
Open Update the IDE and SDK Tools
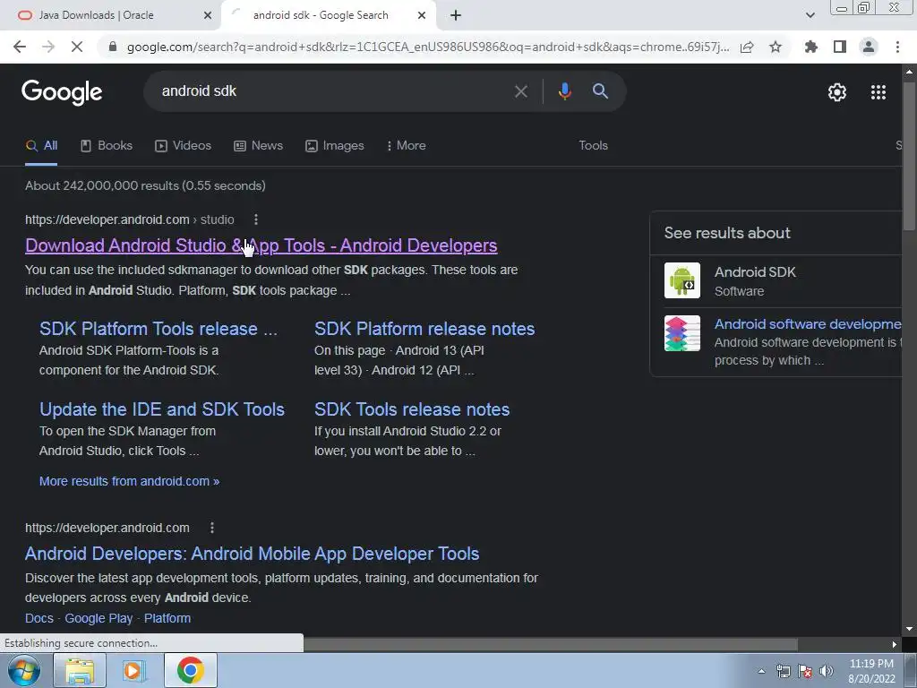(162, 409)
